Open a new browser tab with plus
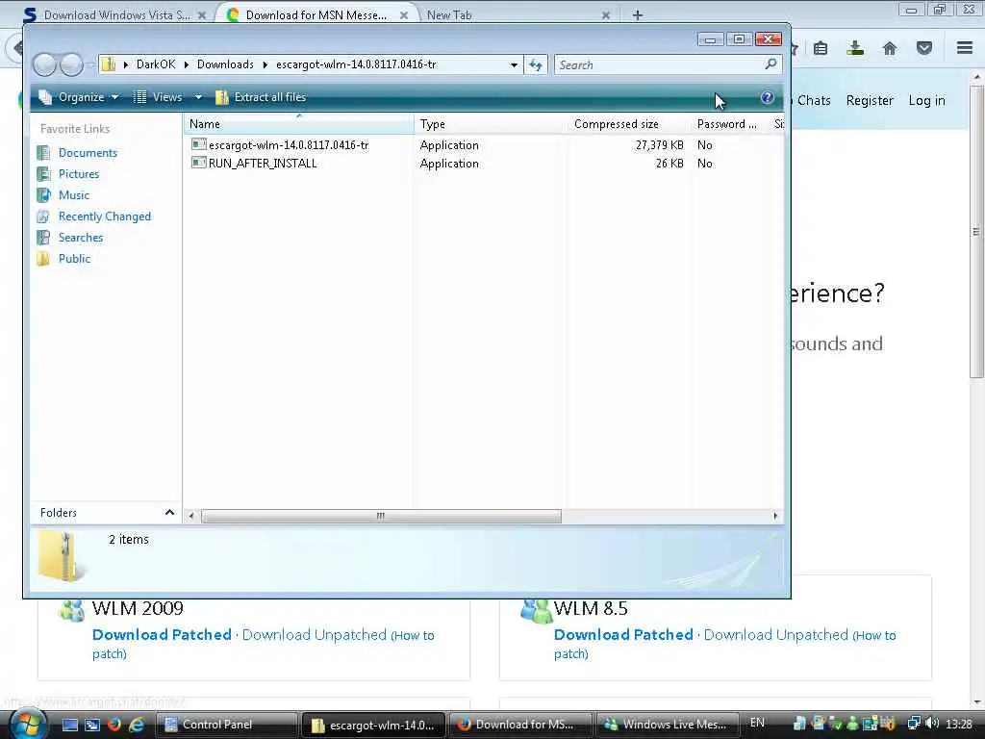This screenshot has height=739, width=985. pos(638,15)
